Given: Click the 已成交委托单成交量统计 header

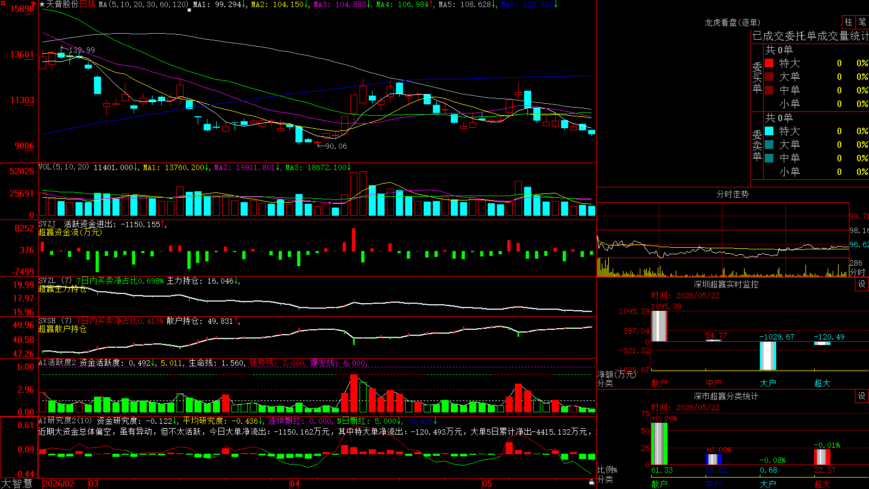Looking at the screenshot, I should tap(810, 36).
